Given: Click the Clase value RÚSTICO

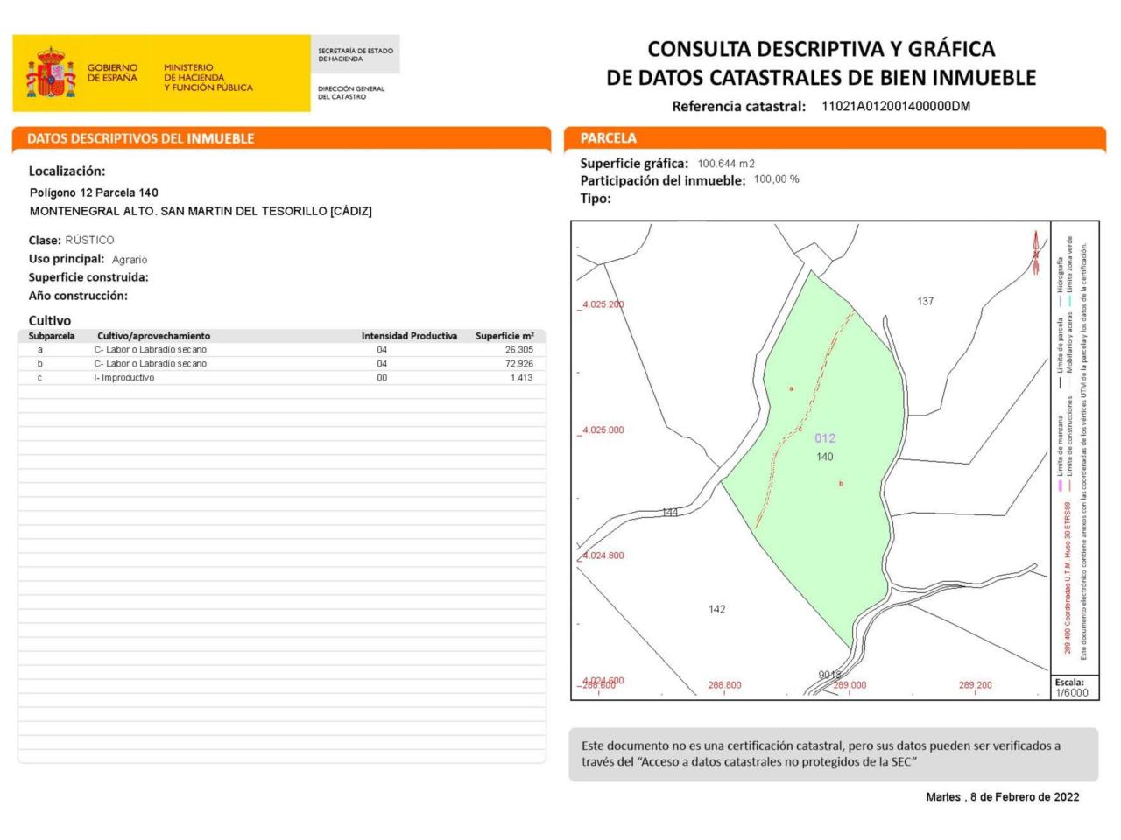Looking at the screenshot, I should click(x=89, y=240).
